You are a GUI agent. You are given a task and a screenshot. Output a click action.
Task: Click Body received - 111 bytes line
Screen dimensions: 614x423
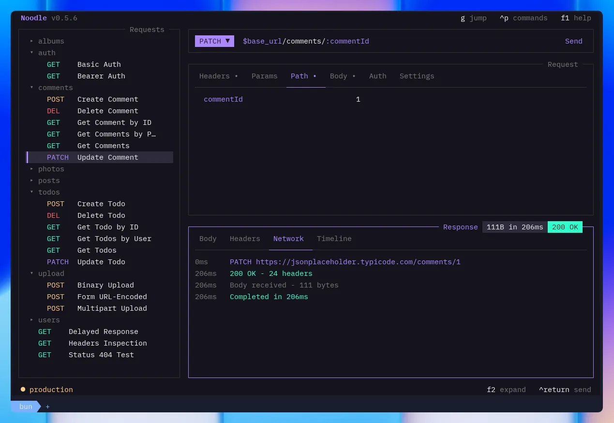tap(284, 285)
